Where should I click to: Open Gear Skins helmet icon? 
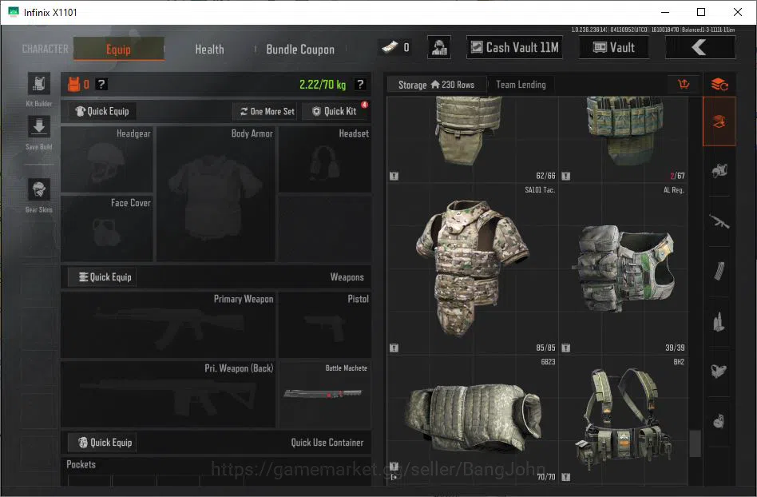(x=38, y=189)
